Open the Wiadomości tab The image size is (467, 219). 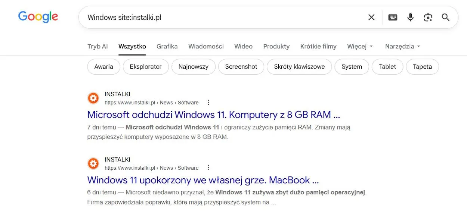[x=206, y=46]
